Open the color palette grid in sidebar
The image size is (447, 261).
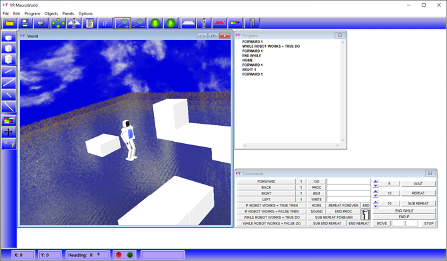coord(9,121)
